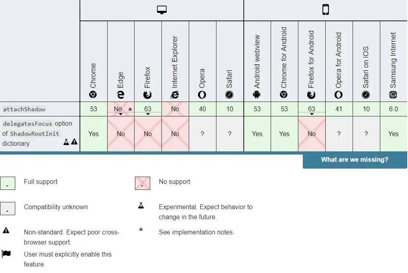Screen dimensions: 408x273
Task: Click the Chrome delegatesFocus "Yes" cell
Action: click(94, 134)
